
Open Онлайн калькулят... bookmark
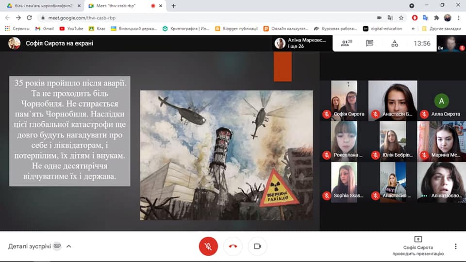[286, 29]
